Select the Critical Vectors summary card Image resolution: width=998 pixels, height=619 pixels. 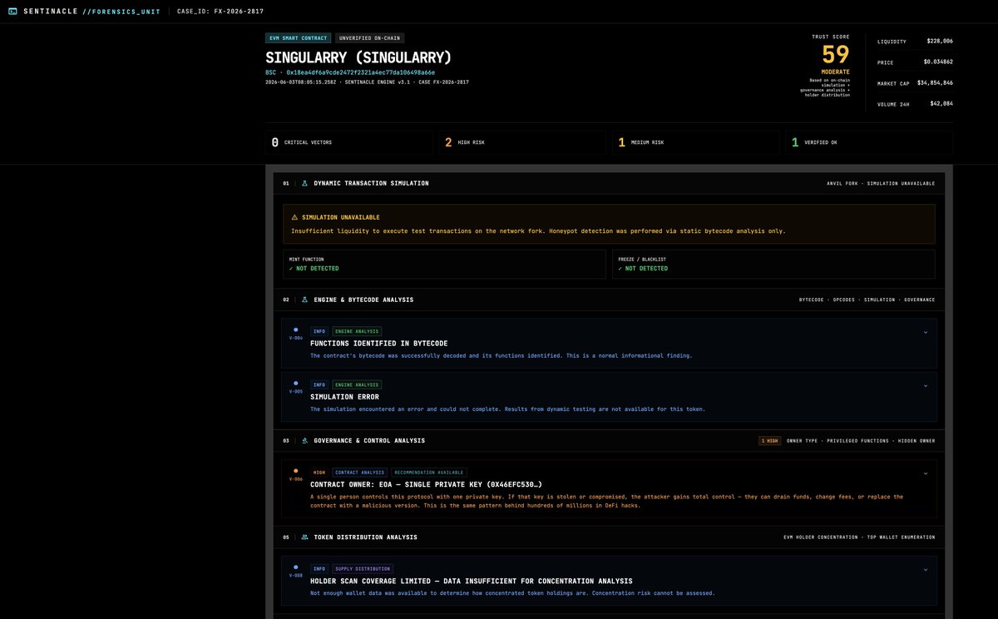349,142
